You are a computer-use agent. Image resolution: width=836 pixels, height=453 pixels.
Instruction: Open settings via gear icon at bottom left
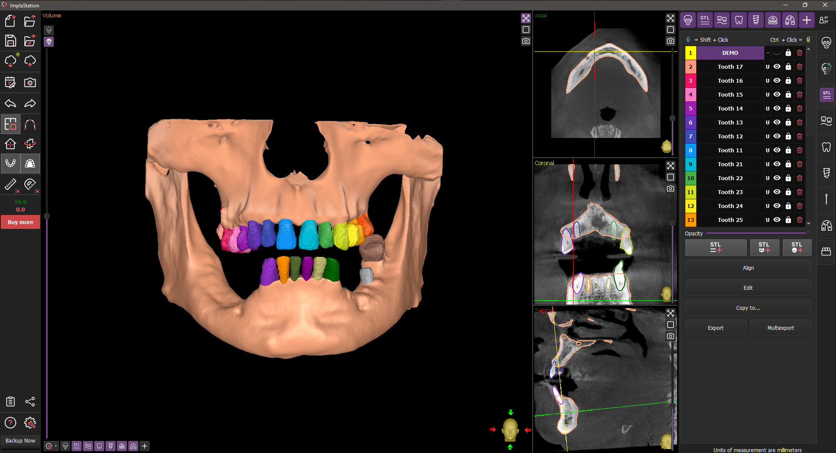click(x=30, y=423)
